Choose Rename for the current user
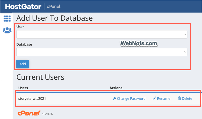202x119 pixels. tap(163, 98)
